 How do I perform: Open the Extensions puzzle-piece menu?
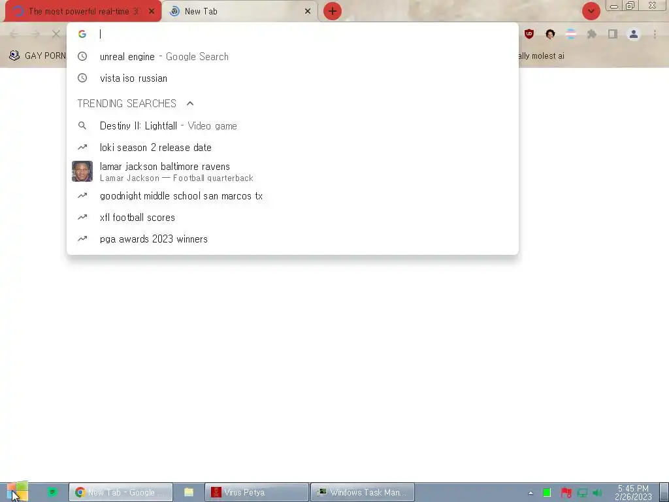(592, 34)
